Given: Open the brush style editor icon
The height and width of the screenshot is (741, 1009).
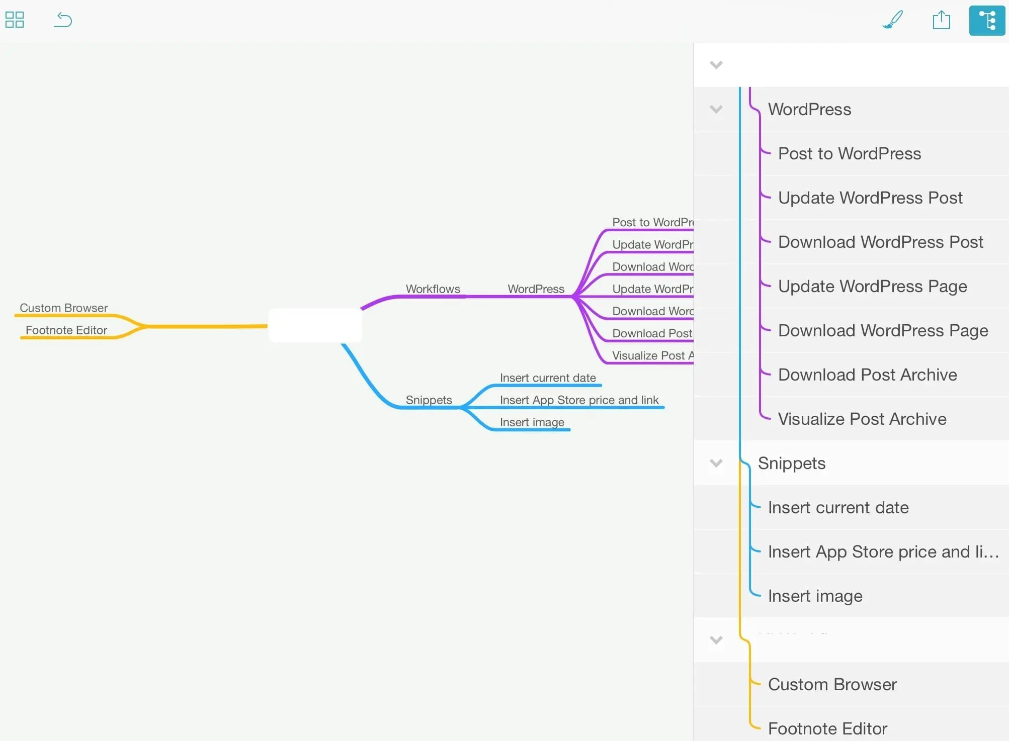Looking at the screenshot, I should coord(893,20).
